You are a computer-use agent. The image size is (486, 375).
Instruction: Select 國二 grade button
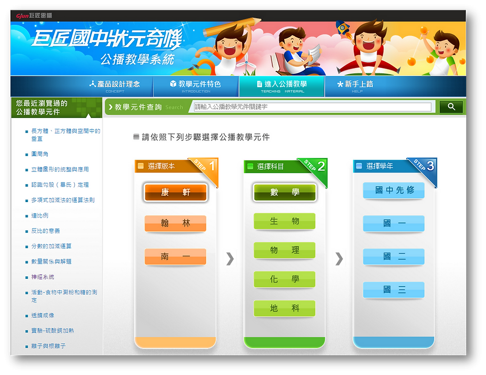[x=394, y=256]
